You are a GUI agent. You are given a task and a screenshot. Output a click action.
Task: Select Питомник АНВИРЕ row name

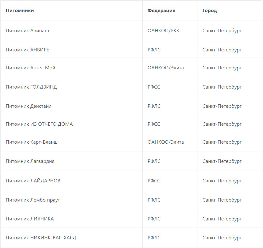pos(27,50)
